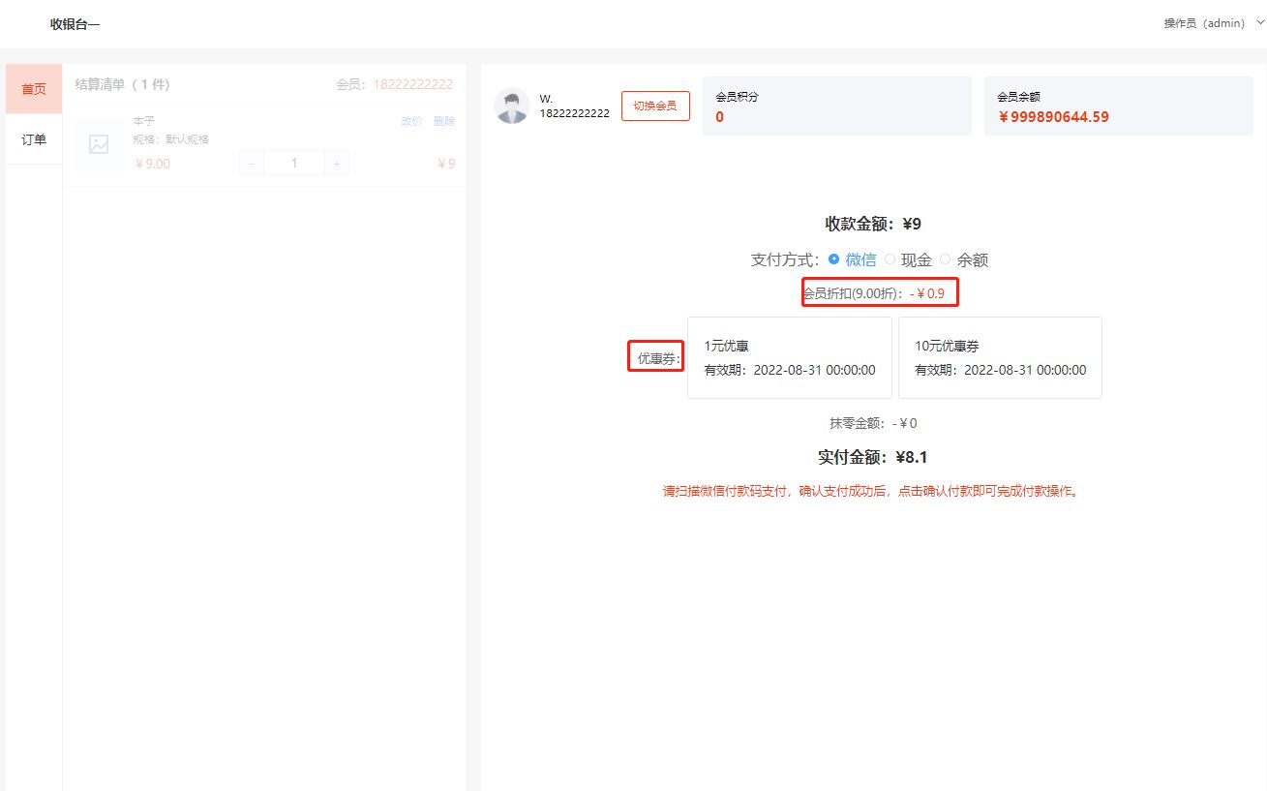
Task: Open the 订单 tab
Action: (x=34, y=139)
